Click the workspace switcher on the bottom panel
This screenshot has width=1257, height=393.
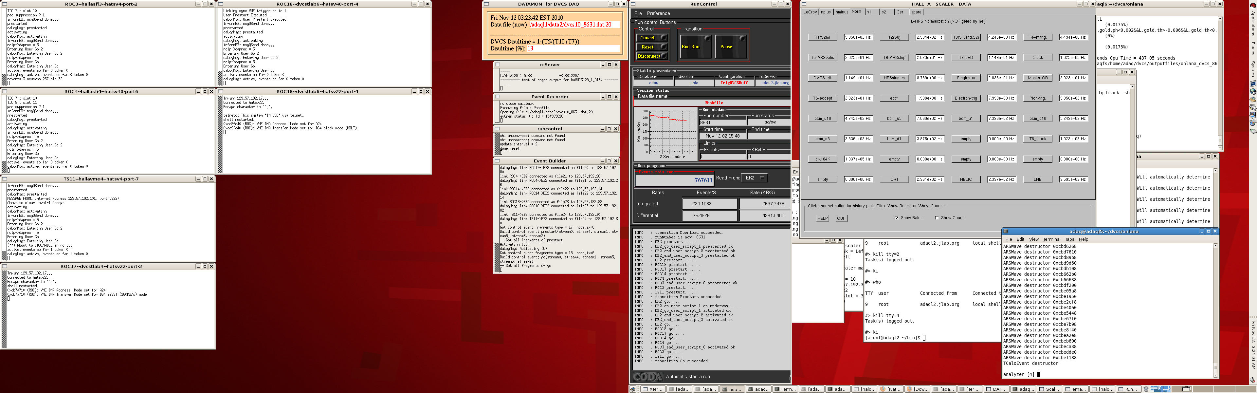[x=1203, y=389]
